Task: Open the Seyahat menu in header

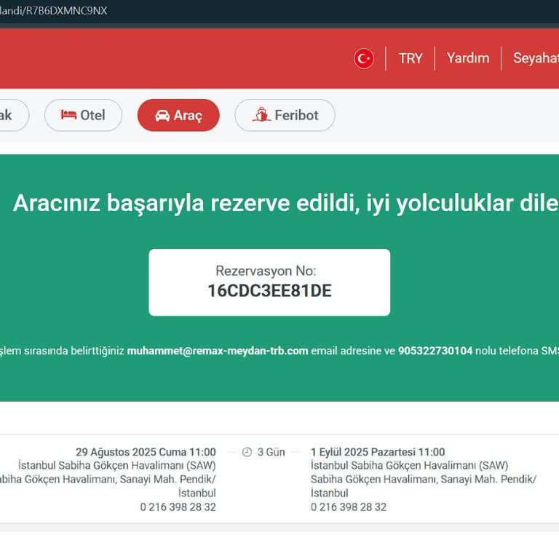Action: point(536,58)
